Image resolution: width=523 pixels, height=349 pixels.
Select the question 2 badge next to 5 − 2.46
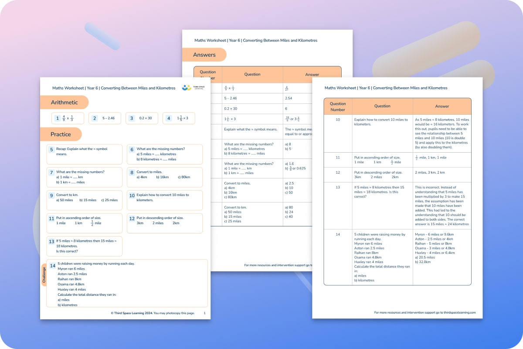coord(95,118)
